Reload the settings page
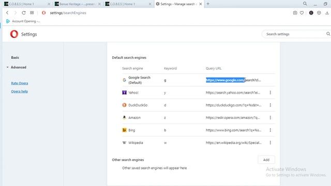 click(x=24, y=13)
